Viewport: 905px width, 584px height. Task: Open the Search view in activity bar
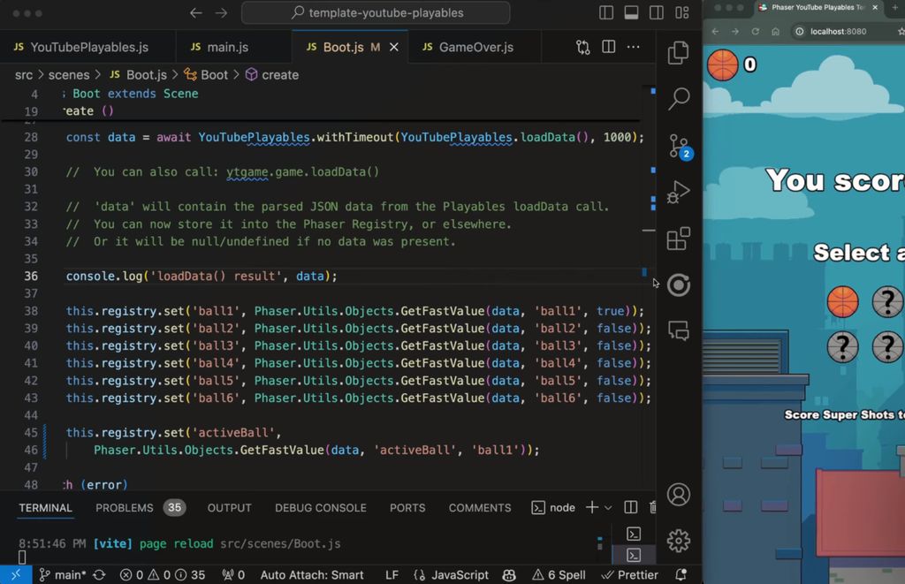[x=678, y=99]
